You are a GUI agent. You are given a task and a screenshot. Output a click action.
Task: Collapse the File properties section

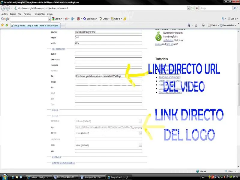pyautogui.click(x=58, y=49)
